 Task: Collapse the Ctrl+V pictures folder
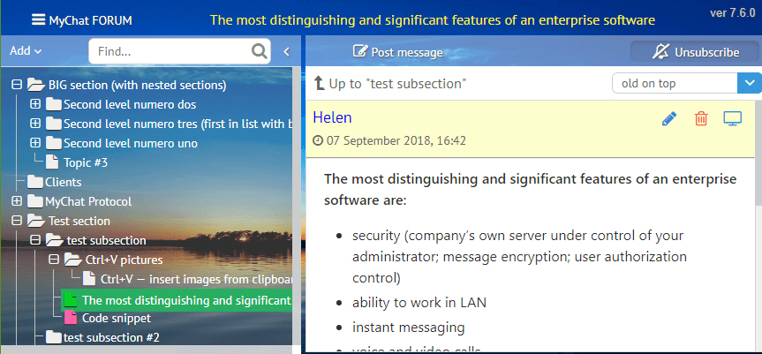click(54, 260)
